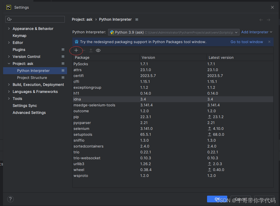Select Keymap in the settings tree
280x206 pixels.
point(19,36)
